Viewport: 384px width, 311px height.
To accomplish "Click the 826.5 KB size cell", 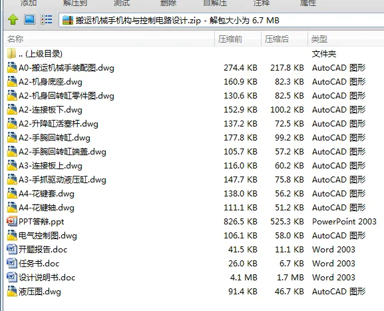I will tap(240, 221).
